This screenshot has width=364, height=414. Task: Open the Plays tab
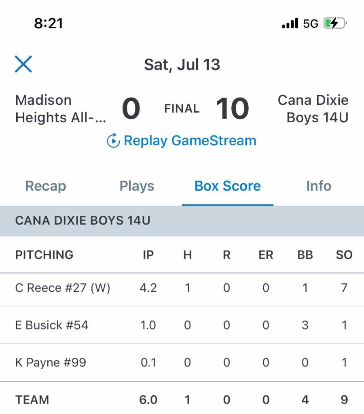pyautogui.click(x=137, y=186)
